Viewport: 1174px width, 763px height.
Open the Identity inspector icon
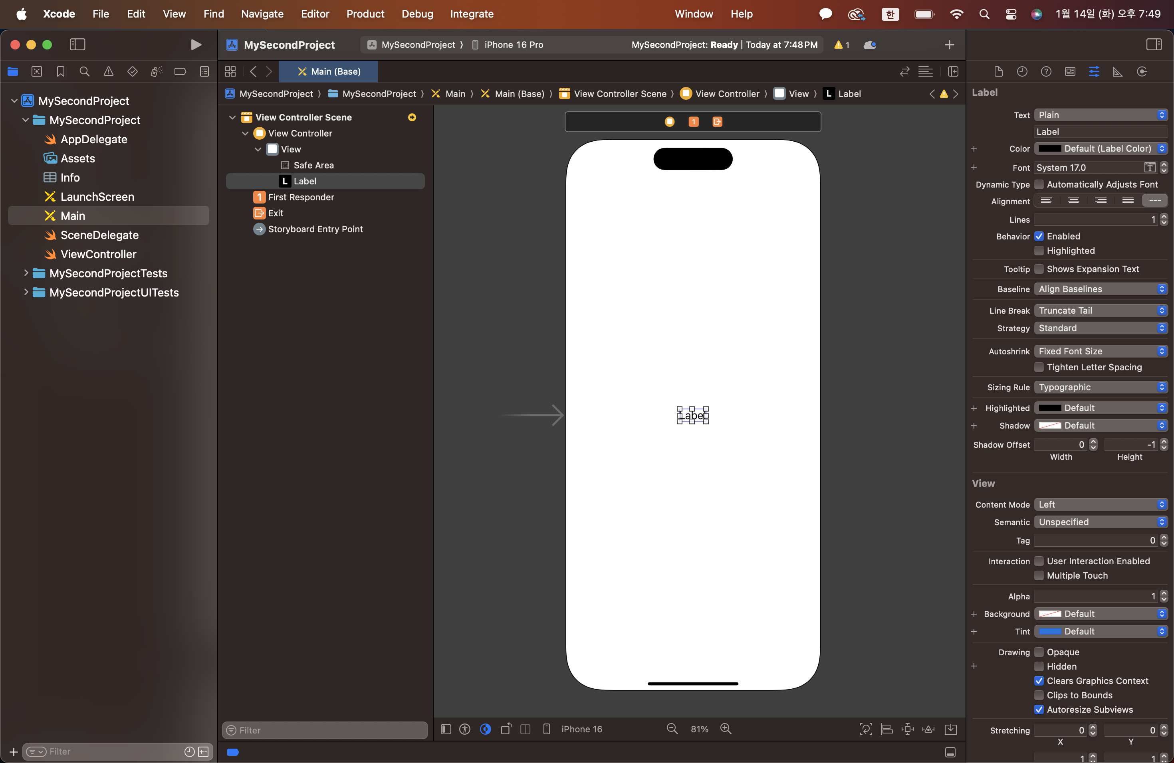coord(1070,72)
